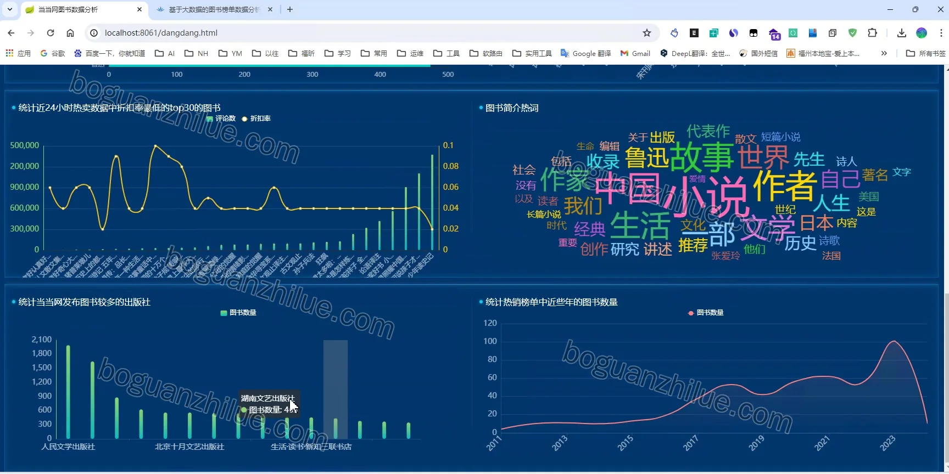Open the Gmail bookmark
The width and height of the screenshot is (949, 474).
pos(635,53)
